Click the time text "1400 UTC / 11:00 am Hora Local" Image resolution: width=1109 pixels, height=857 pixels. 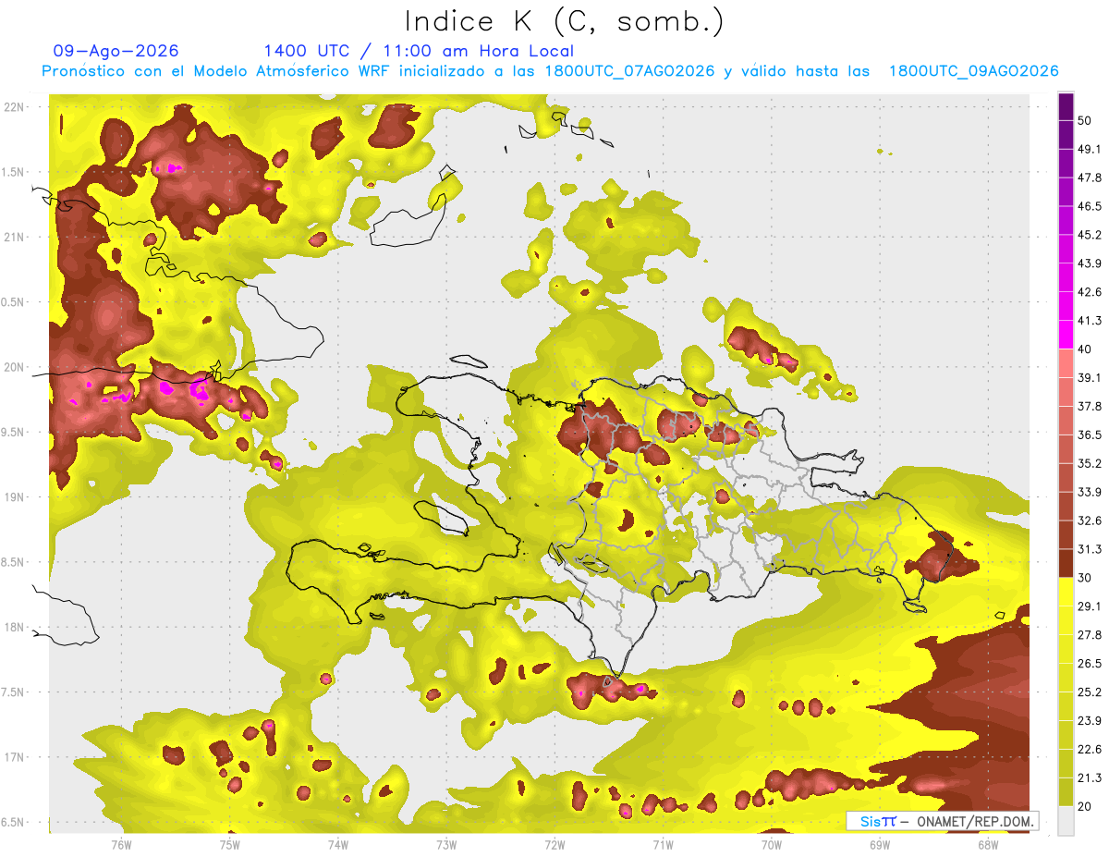(419, 51)
